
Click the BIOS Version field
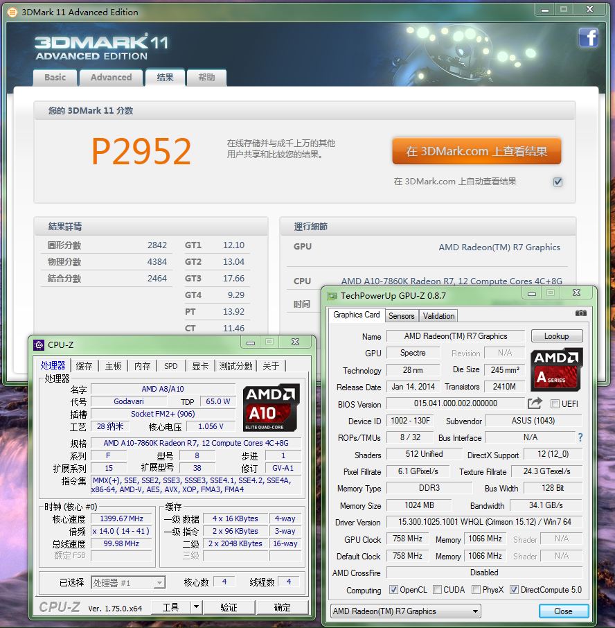point(455,403)
